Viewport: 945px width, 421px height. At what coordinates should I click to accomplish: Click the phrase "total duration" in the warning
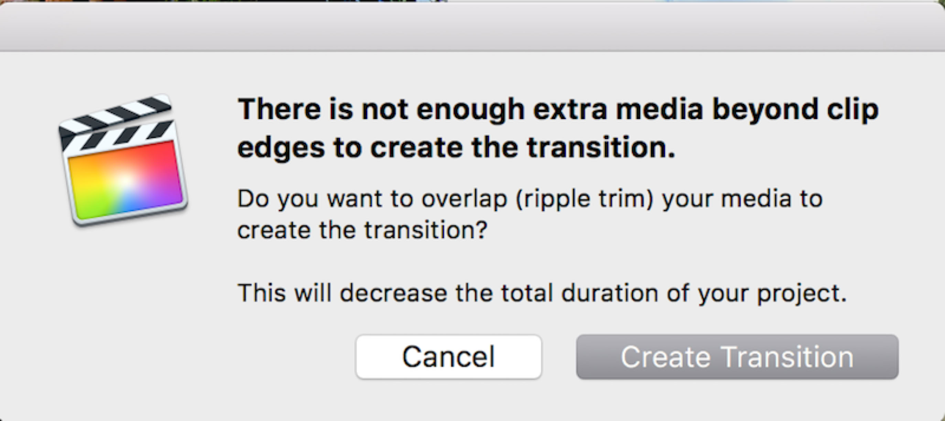(x=579, y=293)
